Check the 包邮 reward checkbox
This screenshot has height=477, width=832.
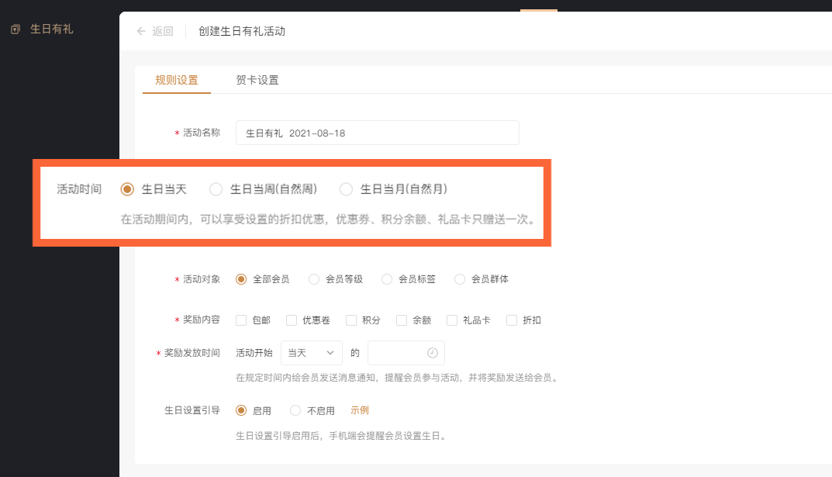241,320
